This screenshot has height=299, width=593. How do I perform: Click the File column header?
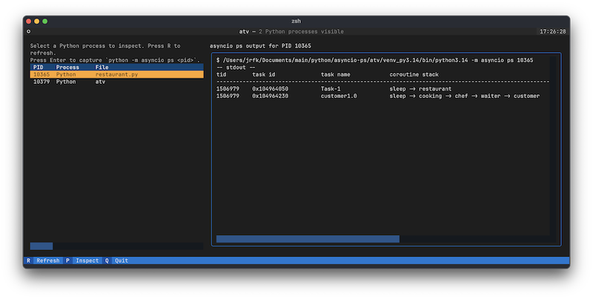click(102, 67)
